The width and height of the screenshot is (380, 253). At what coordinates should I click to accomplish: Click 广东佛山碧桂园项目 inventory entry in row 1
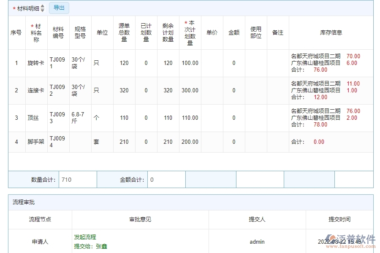pyautogui.click(x=315, y=63)
